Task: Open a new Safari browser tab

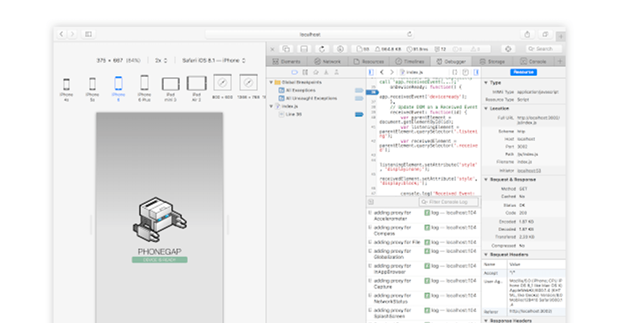Action: (x=561, y=35)
